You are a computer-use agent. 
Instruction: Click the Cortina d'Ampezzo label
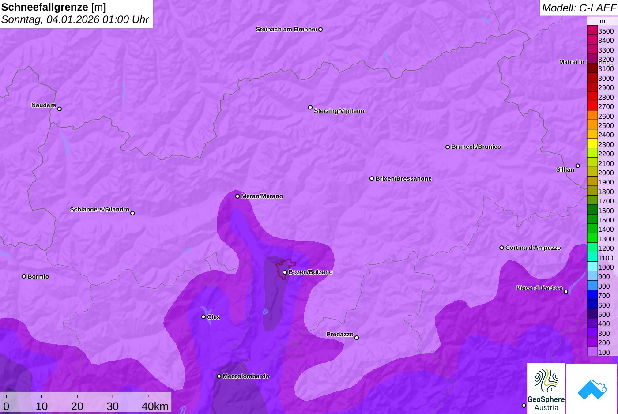point(533,248)
